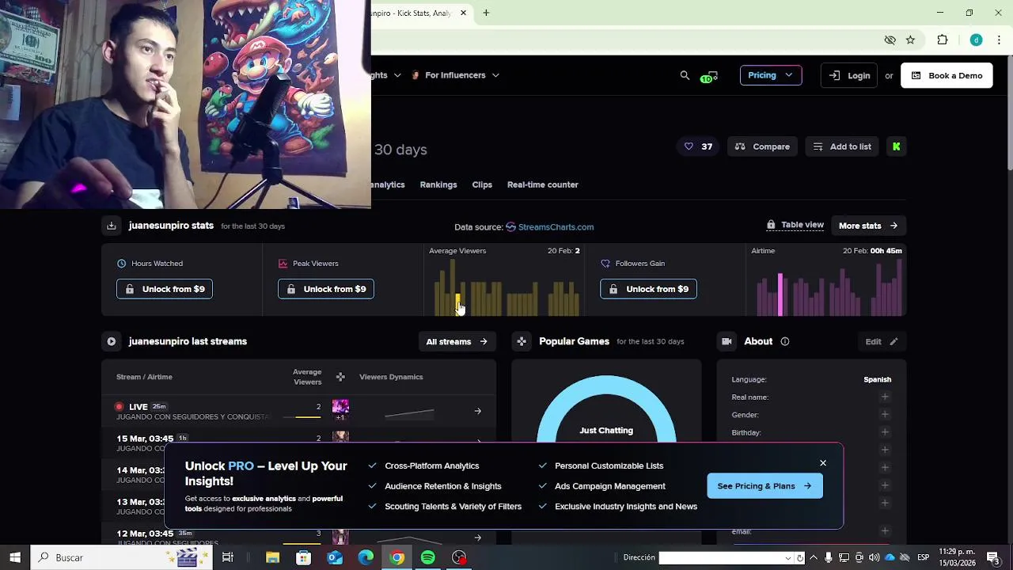Open the Chrome three-dot menu
The image size is (1013, 570).
[x=998, y=40]
